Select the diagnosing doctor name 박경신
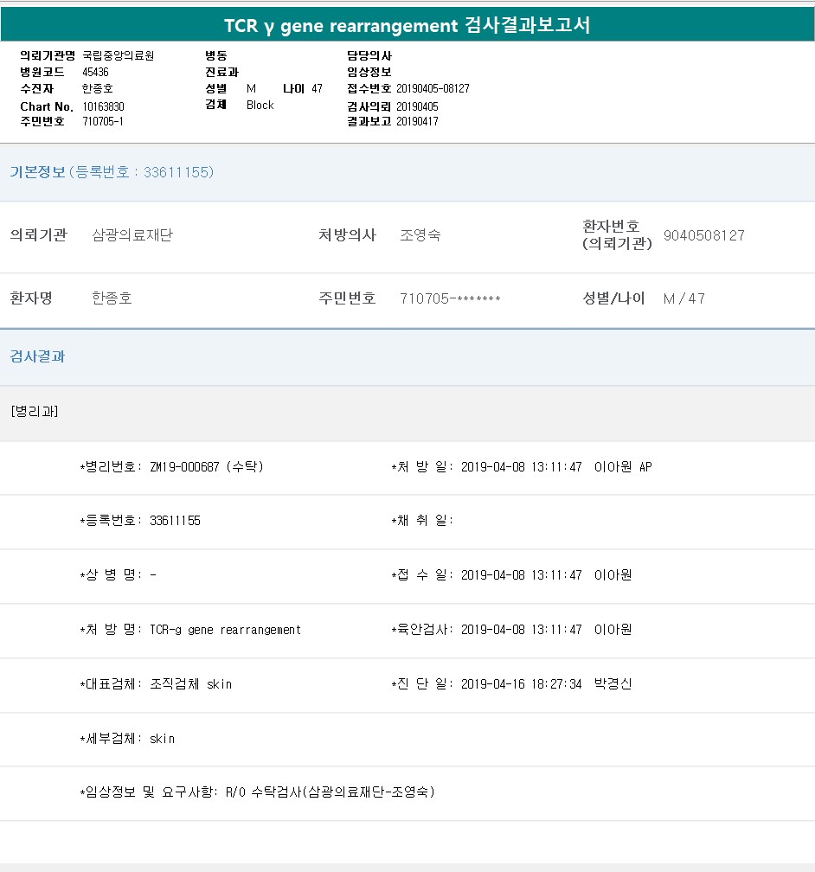Screen dimensions: 815x872 pos(613,684)
